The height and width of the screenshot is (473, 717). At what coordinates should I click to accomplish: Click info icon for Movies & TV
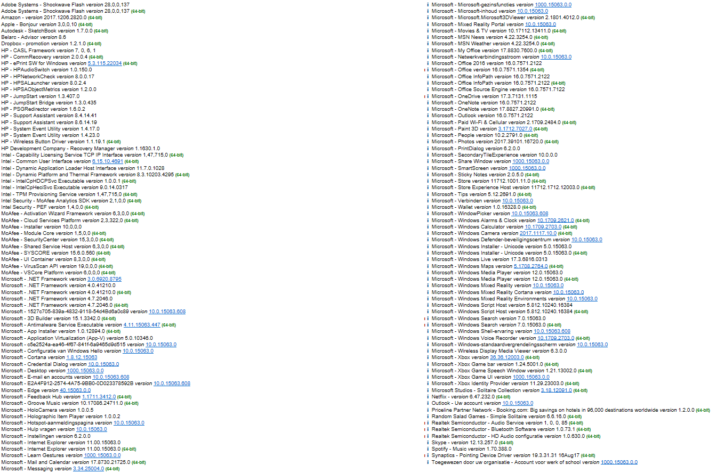coord(428,31)
